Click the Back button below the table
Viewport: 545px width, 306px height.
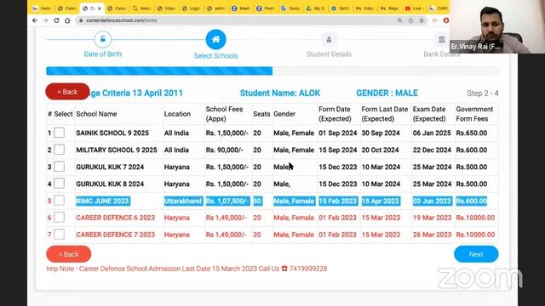[68, 254]
